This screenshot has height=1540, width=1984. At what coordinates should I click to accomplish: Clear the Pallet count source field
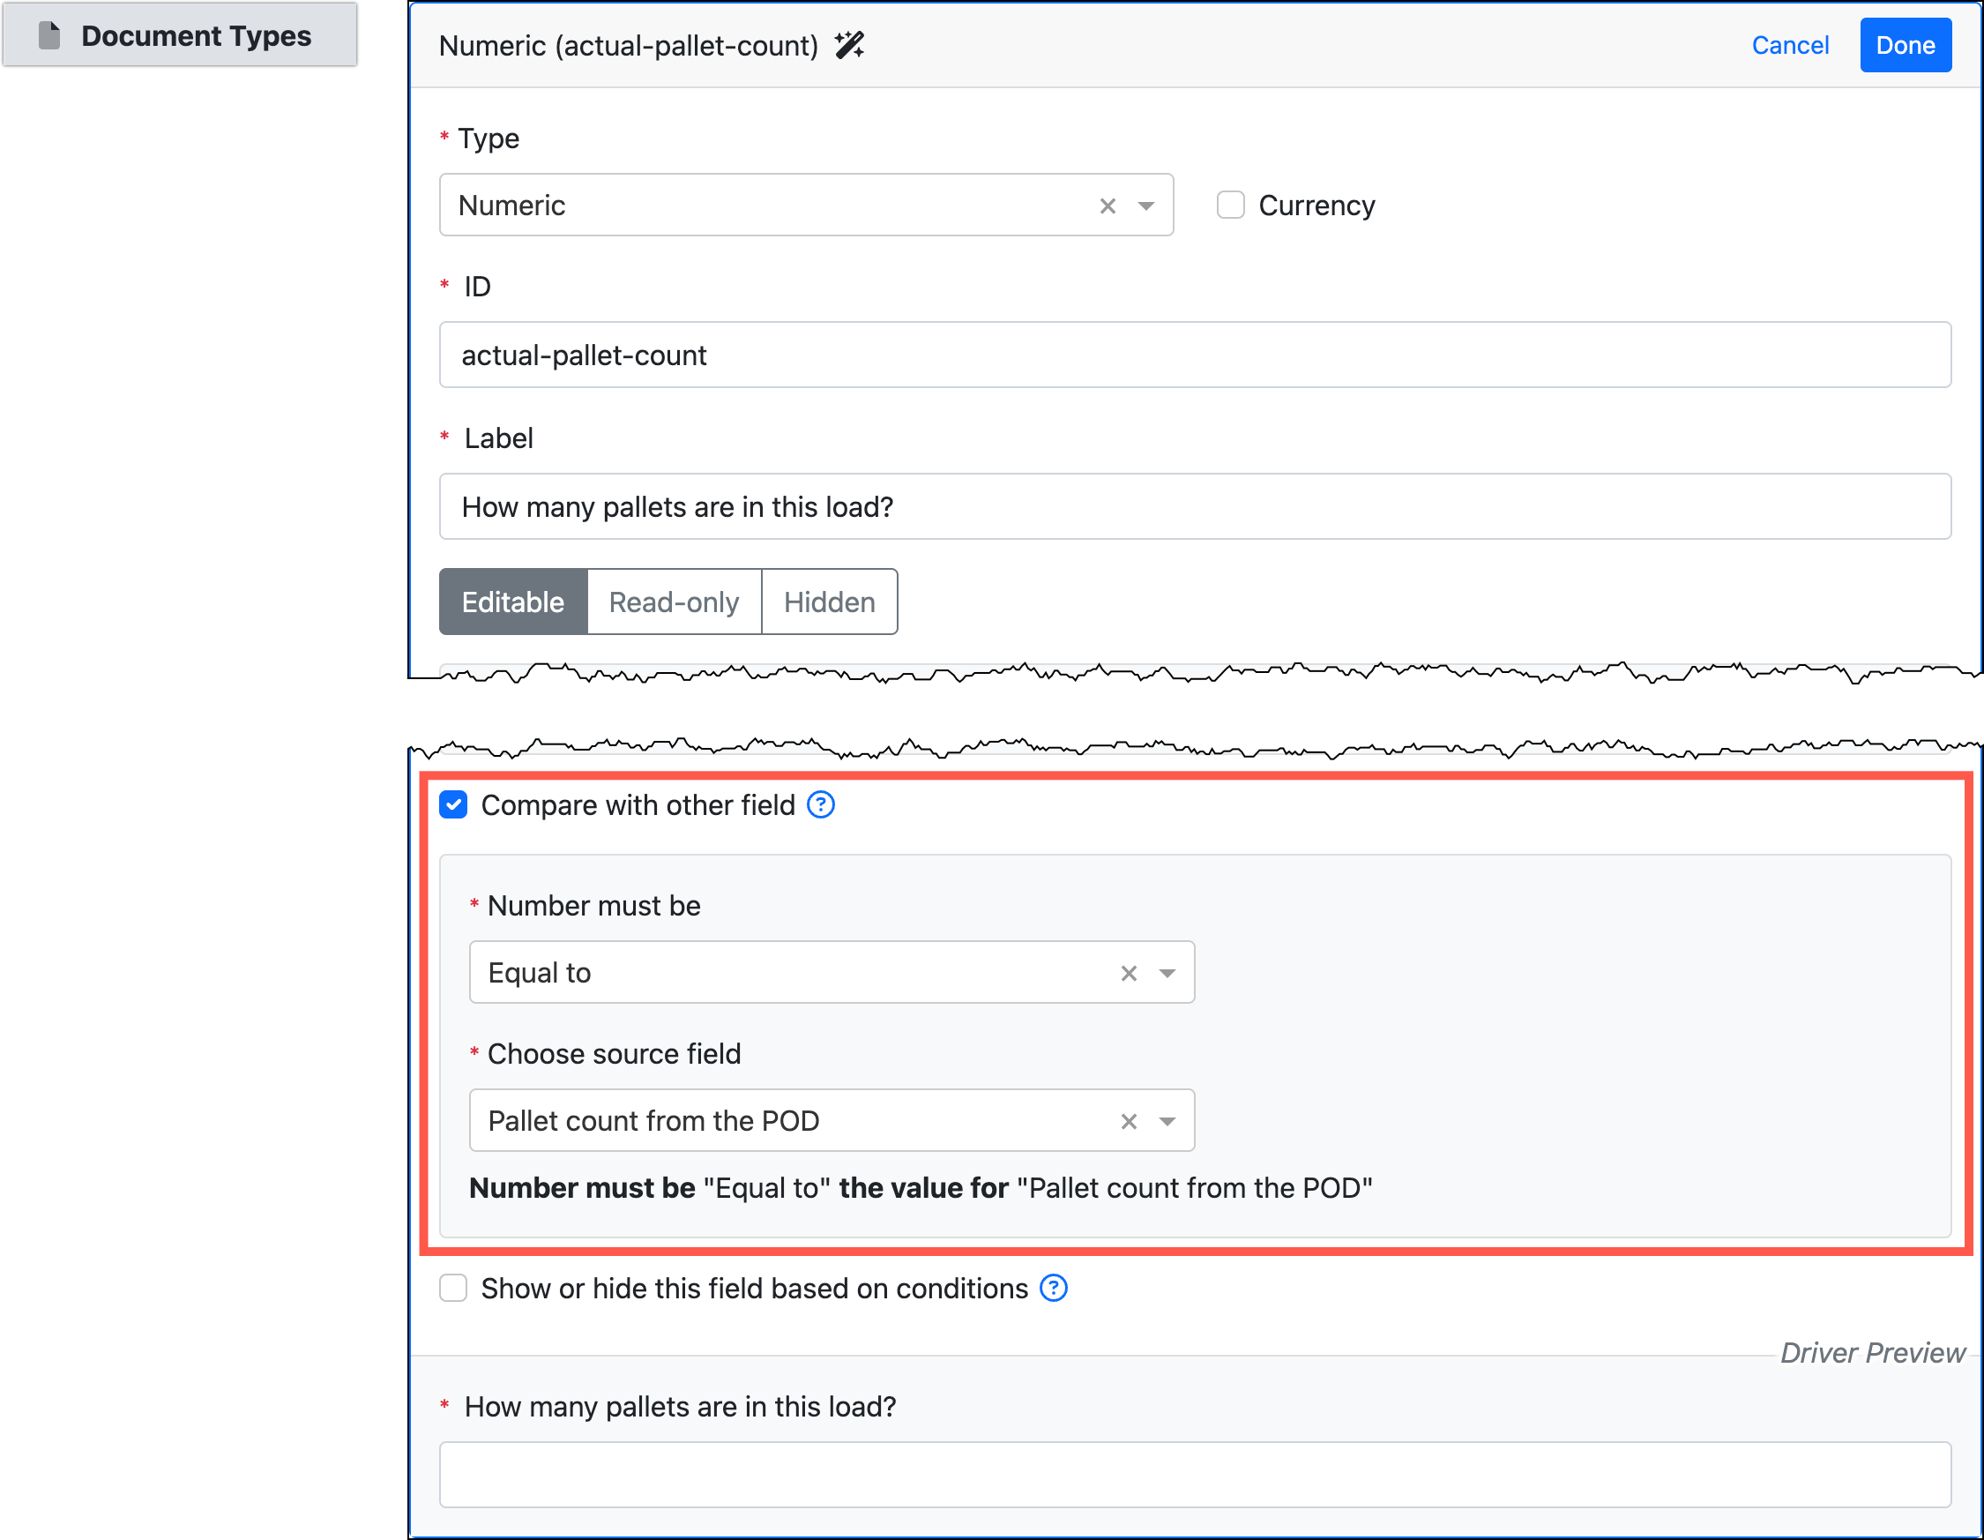[1129, 1122]
